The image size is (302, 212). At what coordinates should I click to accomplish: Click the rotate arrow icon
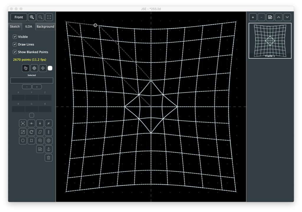(31, 132)
